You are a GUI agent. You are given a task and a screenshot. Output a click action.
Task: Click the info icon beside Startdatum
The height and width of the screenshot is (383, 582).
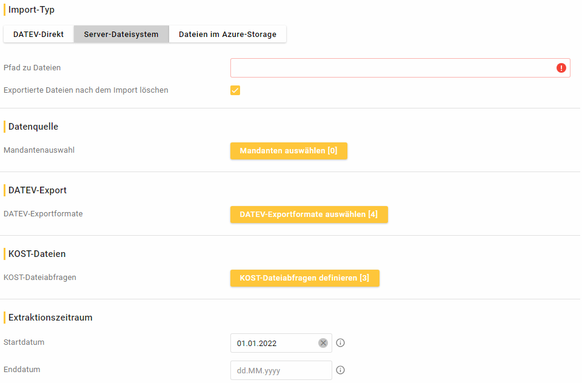(341, 343)
